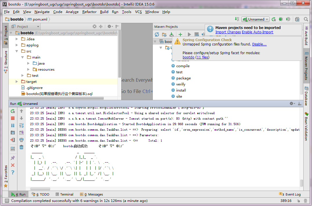Screen dimensions: 312x206
Task: Open the Database side panel
Action: pyautogui.click(x=306, y=96)
